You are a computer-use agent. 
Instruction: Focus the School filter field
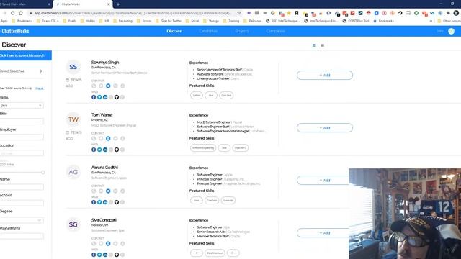[x=22, y=203]
